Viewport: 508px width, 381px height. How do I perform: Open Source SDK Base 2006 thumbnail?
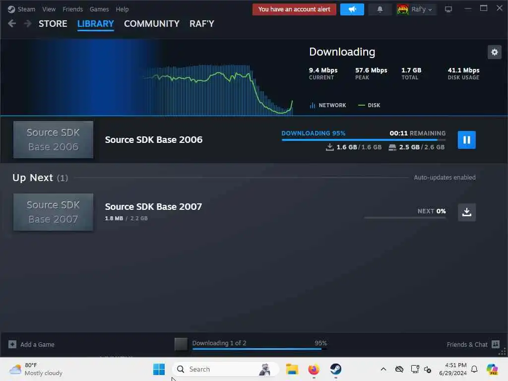click(x=53, y=139)
